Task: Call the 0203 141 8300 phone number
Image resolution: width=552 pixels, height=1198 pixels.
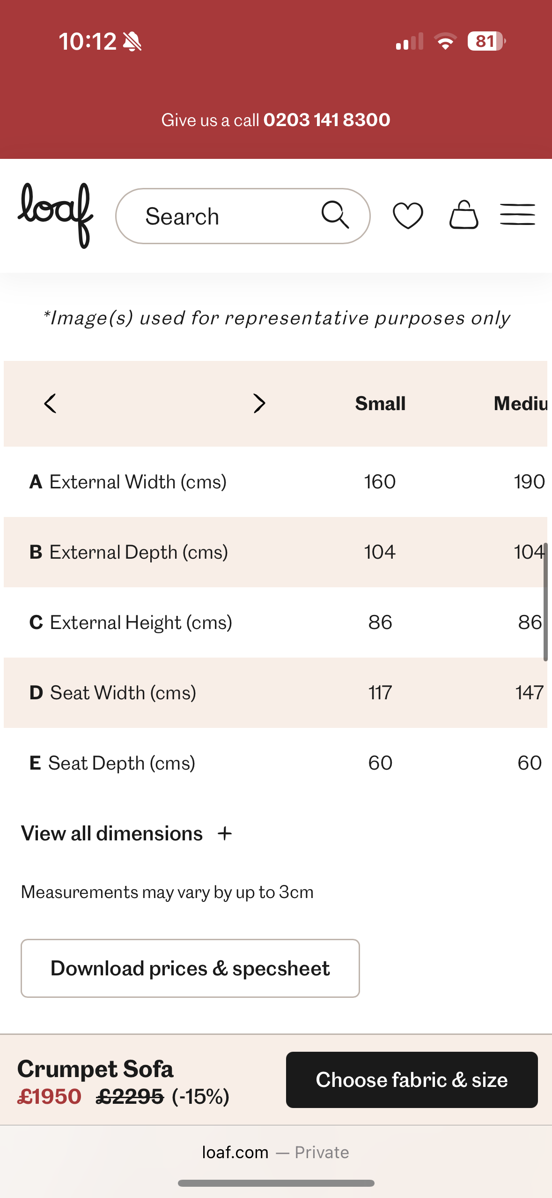Action: pos(326,120)
